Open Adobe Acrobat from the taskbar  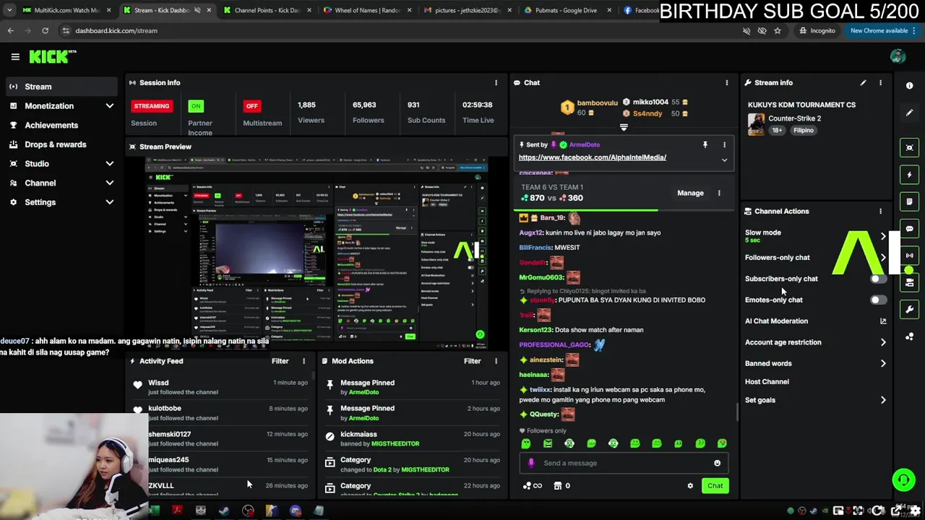177,511
